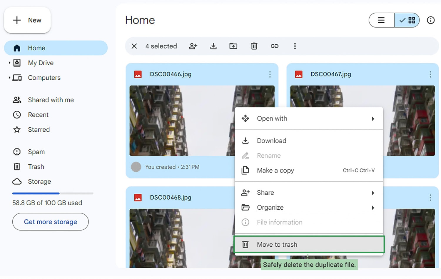Switch to list view layout
Viewport: 441px width, 279px height.
(381, 20)
